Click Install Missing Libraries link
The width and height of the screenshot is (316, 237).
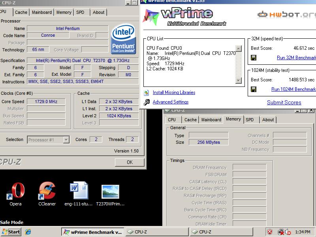174,92
